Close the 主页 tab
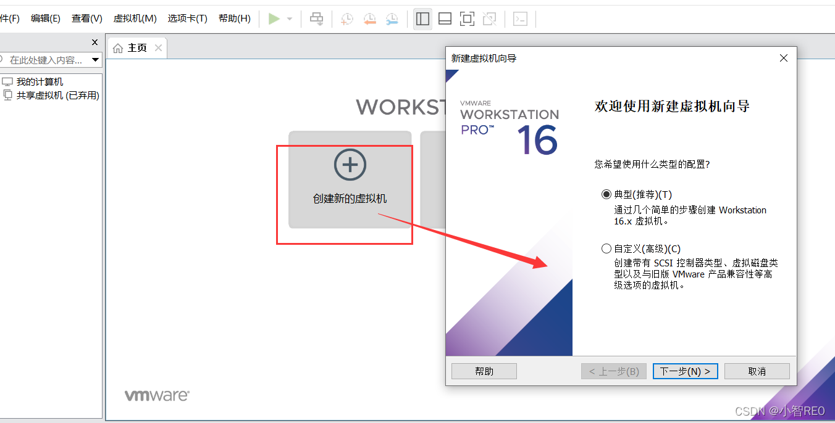The width and height of the screenshot is (835, 423). (x=159, y=47)
